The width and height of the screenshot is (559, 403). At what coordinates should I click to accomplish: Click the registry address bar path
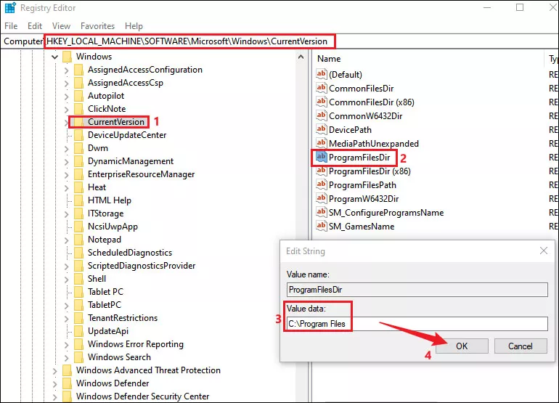(187, 41)
